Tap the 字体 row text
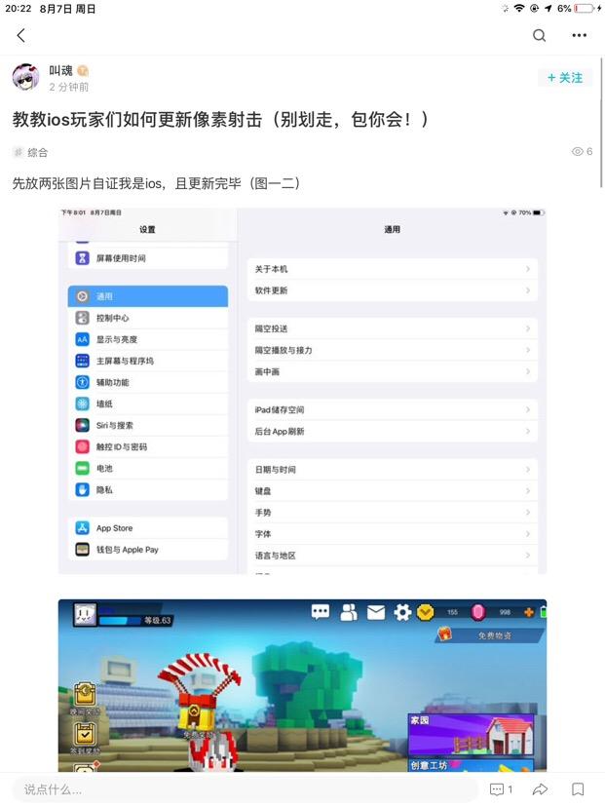605x807 pixels. coord(263,534)
